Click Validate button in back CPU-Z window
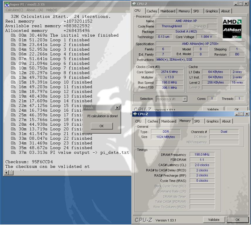 tap(213, 109)
